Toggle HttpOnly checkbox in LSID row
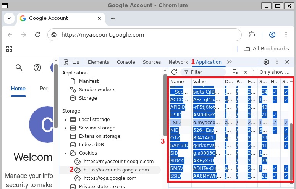This screenshot has height=189, width=296. tap(275, 123)
